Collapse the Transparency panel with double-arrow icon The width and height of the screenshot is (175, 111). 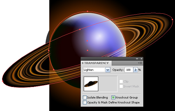137,59
